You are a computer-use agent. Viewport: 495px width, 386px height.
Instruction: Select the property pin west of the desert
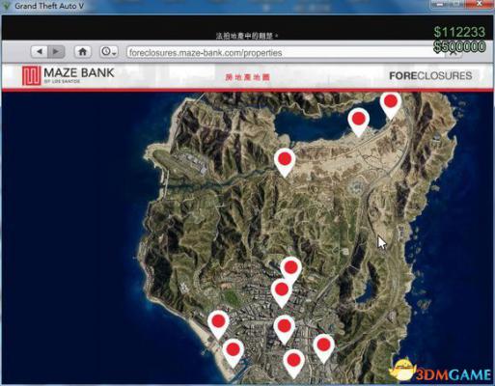pos(285,162)
